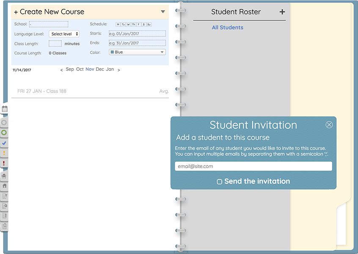The height and width of the screenshot is (254, 358).
Task: Check the Send the invitation checkbox
Action: point(219,182)
